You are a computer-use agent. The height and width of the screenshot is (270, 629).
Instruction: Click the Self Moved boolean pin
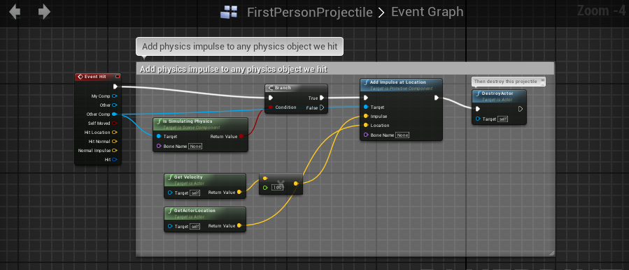coord(114,123)
